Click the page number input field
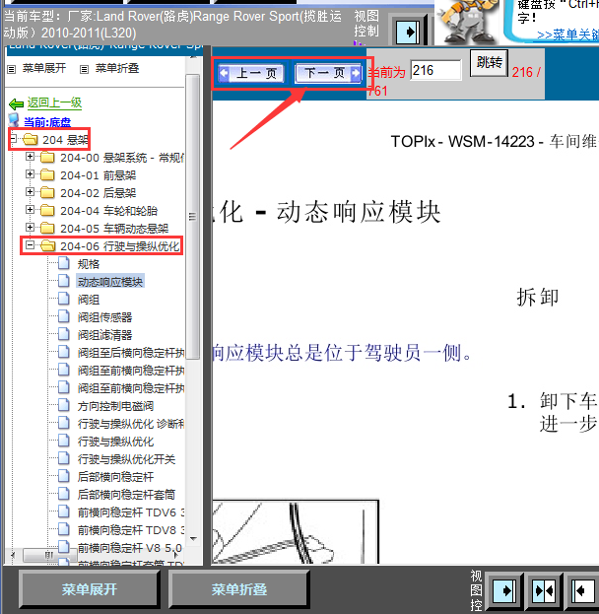 tap(435, 71)
